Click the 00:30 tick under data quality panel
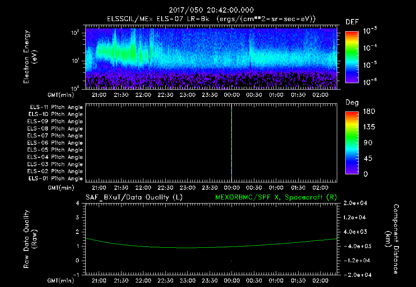 (254, 281)
